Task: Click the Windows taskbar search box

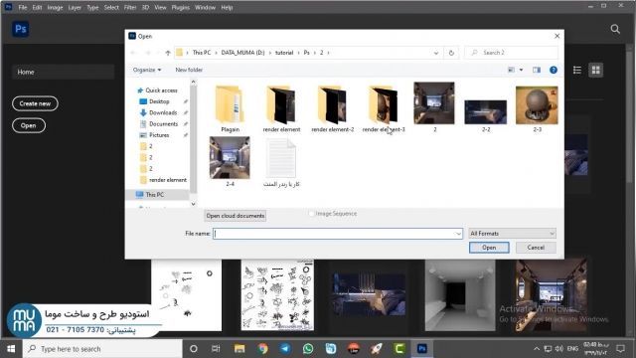Action: [102, 349]
